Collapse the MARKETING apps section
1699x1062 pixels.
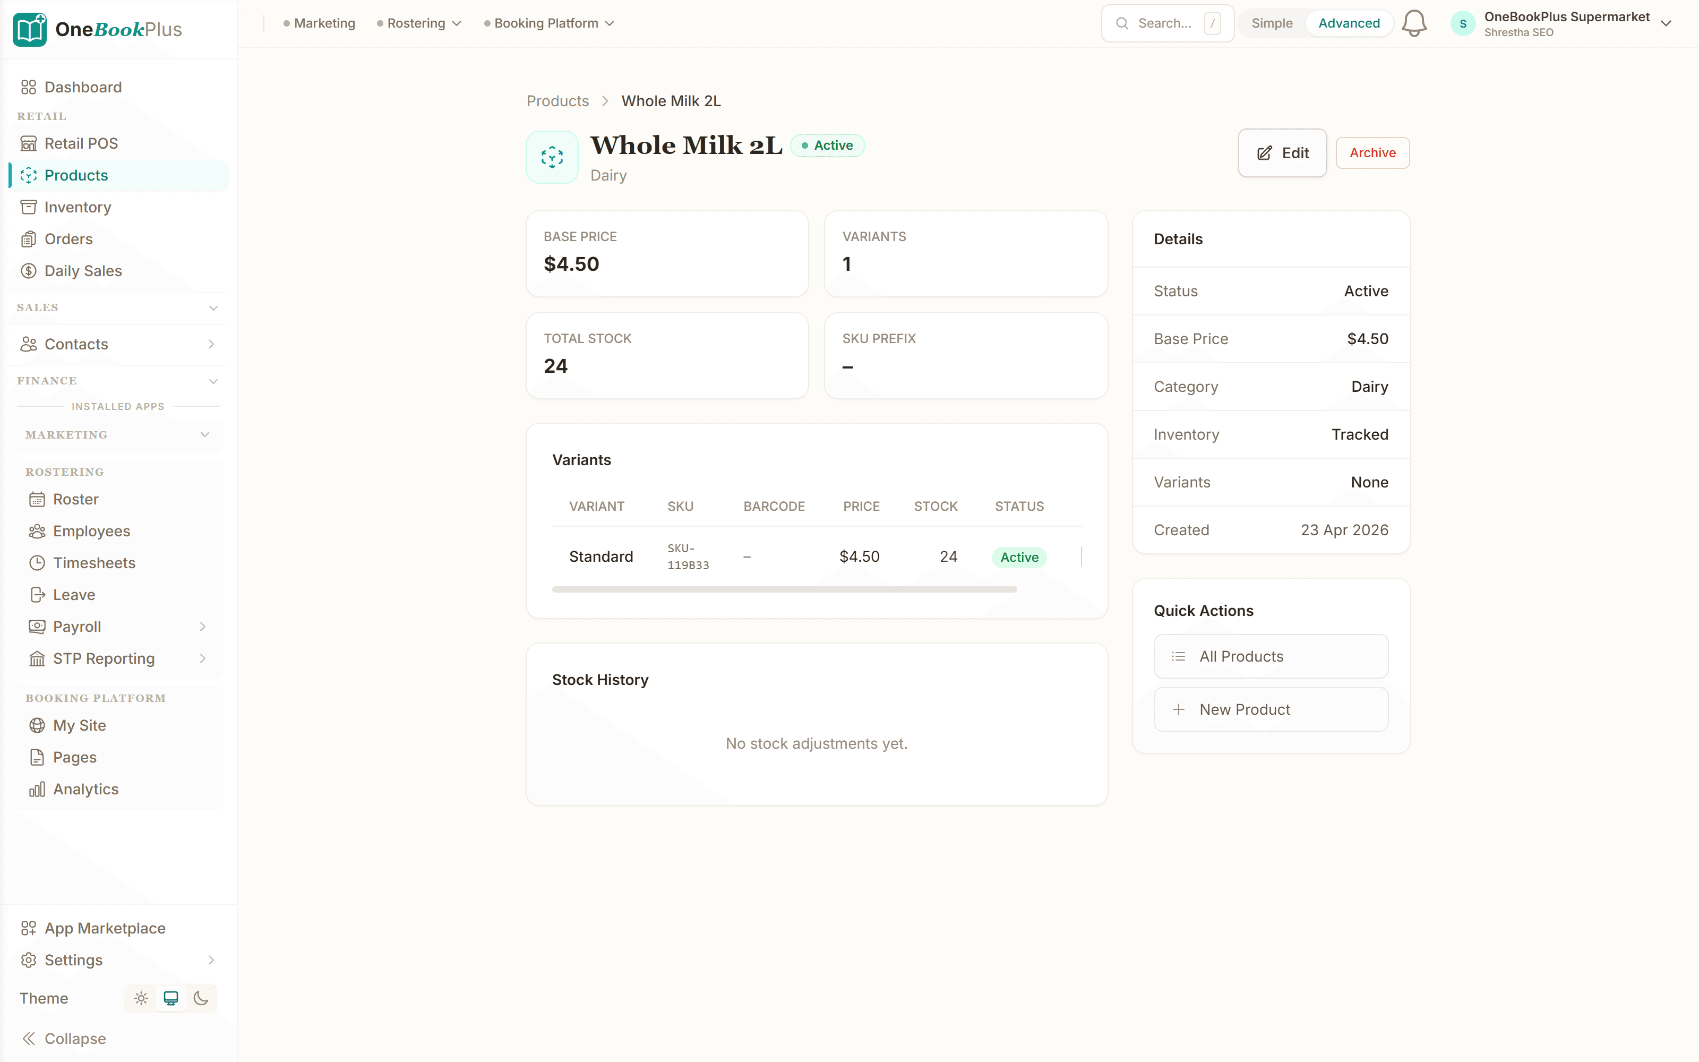pyautogui.click(x=118, y=435)
